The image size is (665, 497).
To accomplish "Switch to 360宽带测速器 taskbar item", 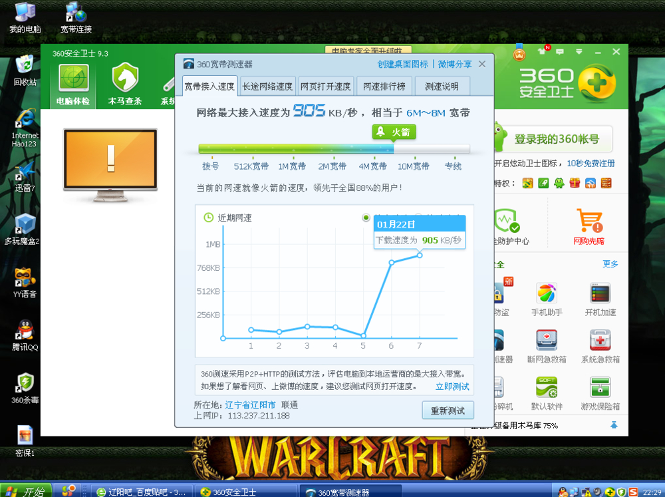I will point(350,492).
